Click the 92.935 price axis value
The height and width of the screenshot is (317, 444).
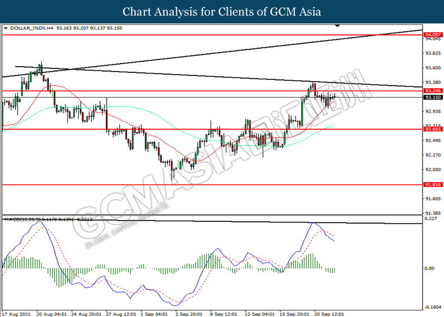click(433, 111)
